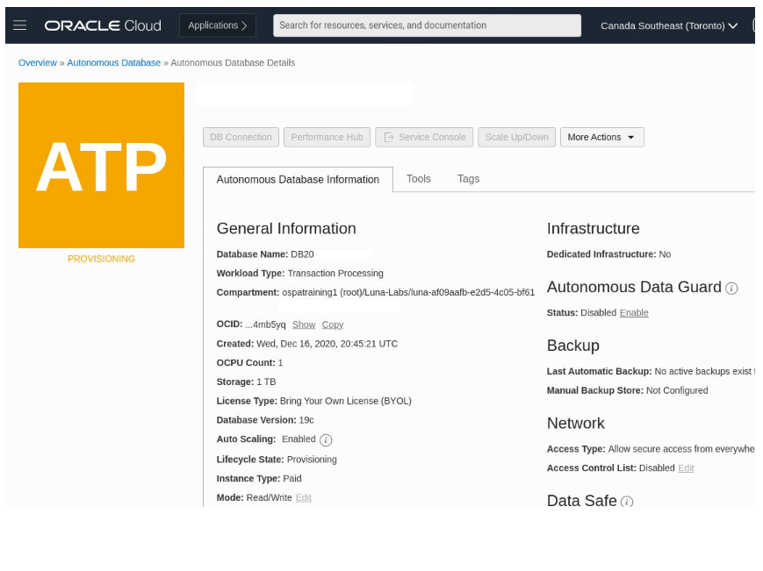Click the Auto Scaling info icon
763x571 pixels.
click(326, 439)
